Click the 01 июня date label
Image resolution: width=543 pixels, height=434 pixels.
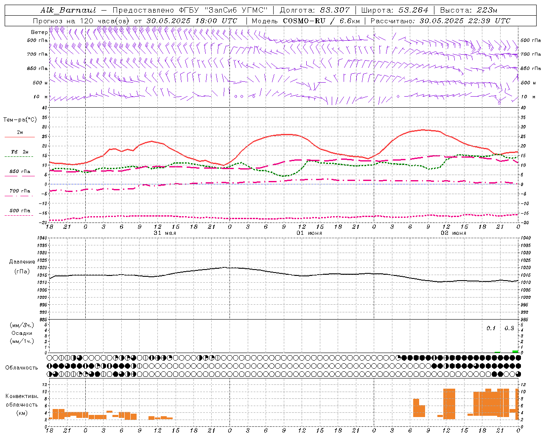(309, 233)
